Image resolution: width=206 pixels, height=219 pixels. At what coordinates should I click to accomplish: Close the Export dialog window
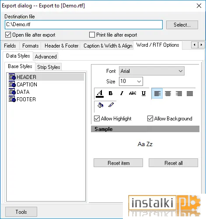pyautogui.click(x=199, y=6)
